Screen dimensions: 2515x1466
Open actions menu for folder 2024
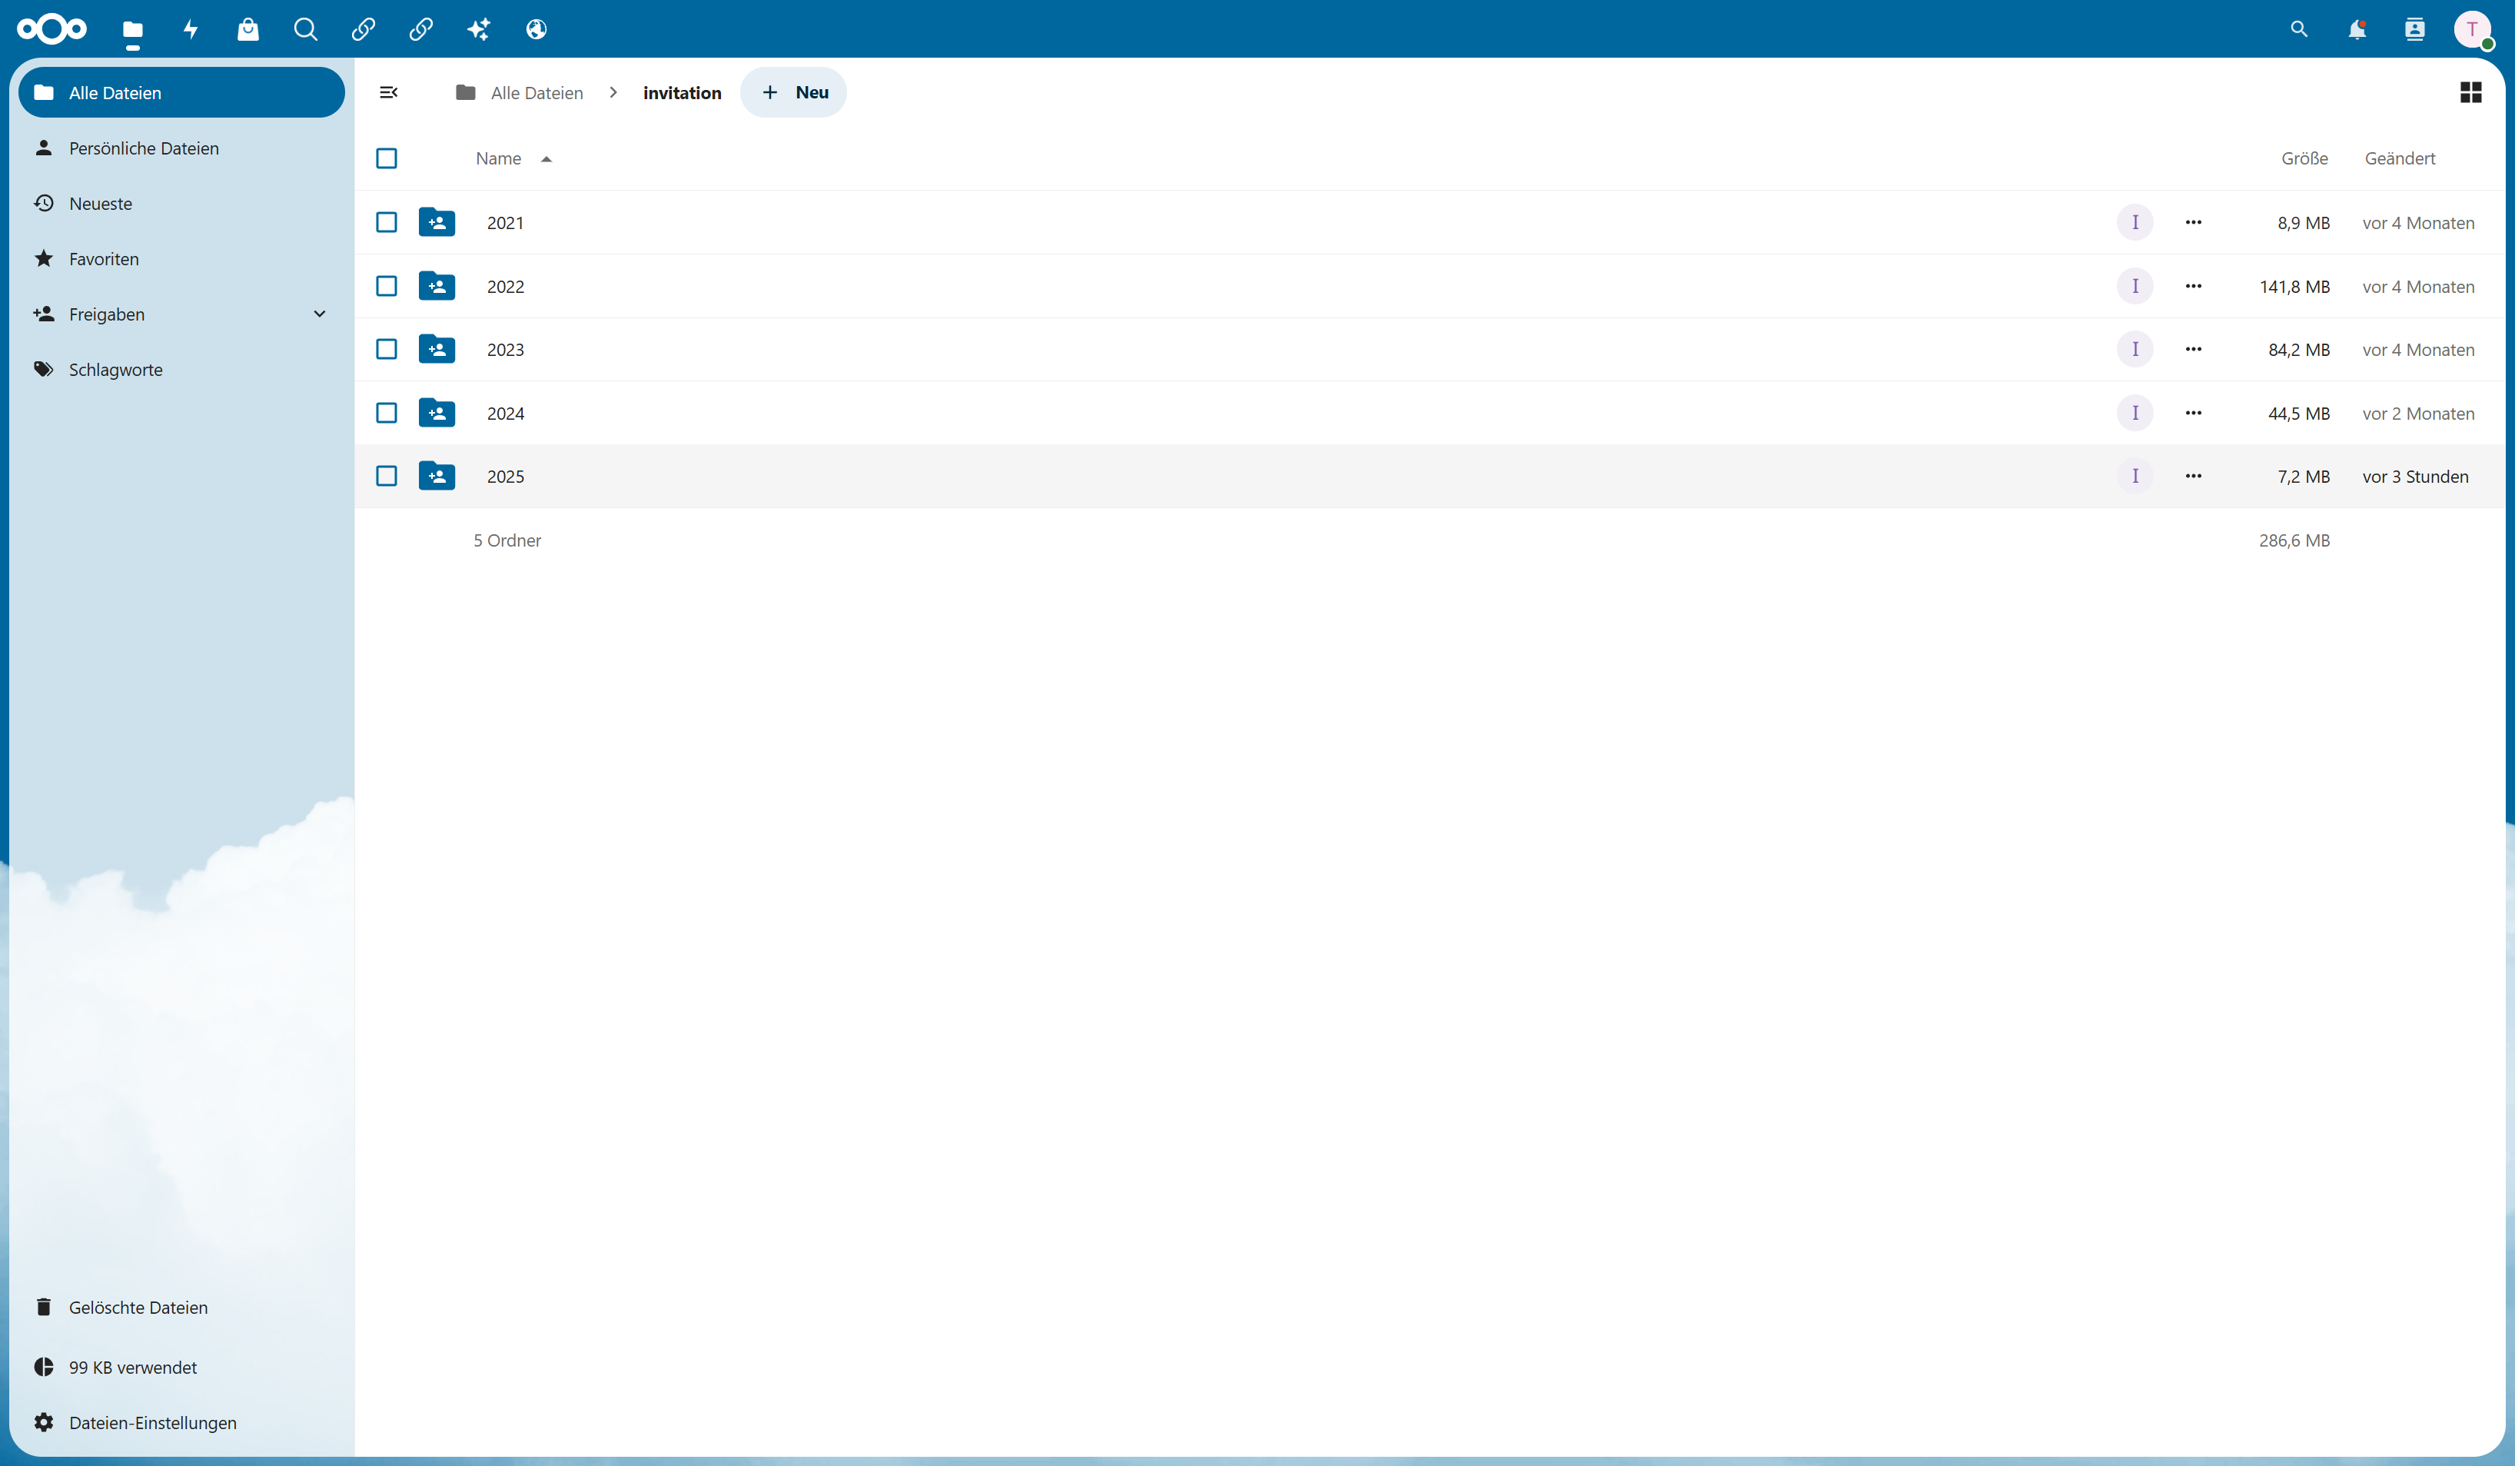pyautogui.click(x=2193, y=412)
